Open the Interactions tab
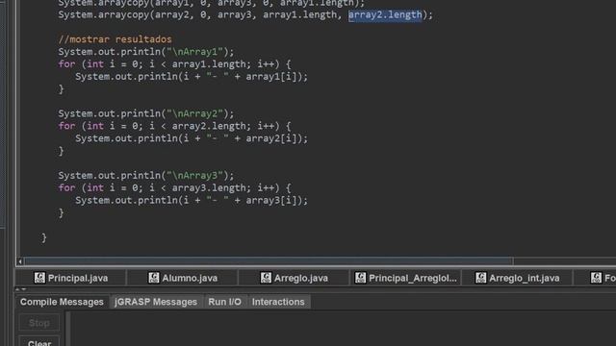This screenshot has height=346, width=616. [278, 302]
